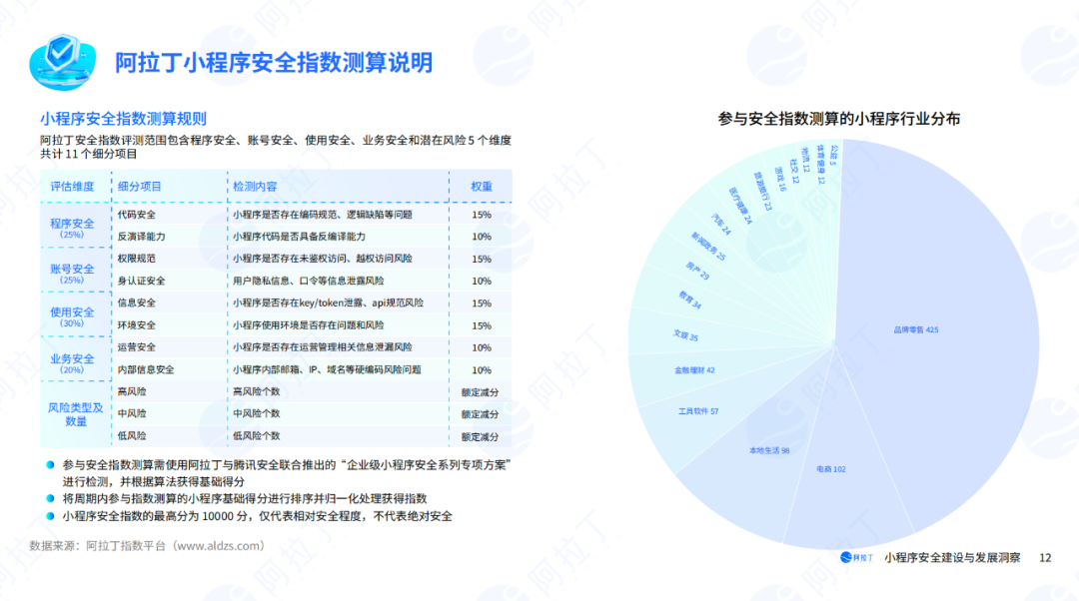Click the 社交 12 pie slice label
The width and height of the screenshot is (1079, 601).
(794, 171)
